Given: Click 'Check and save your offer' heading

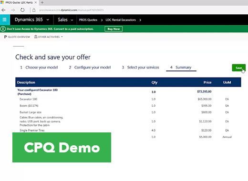Looking at the screenshot, I should 53,57.
